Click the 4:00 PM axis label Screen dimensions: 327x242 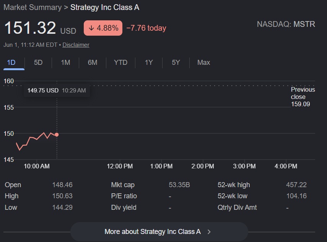(286, 166)
